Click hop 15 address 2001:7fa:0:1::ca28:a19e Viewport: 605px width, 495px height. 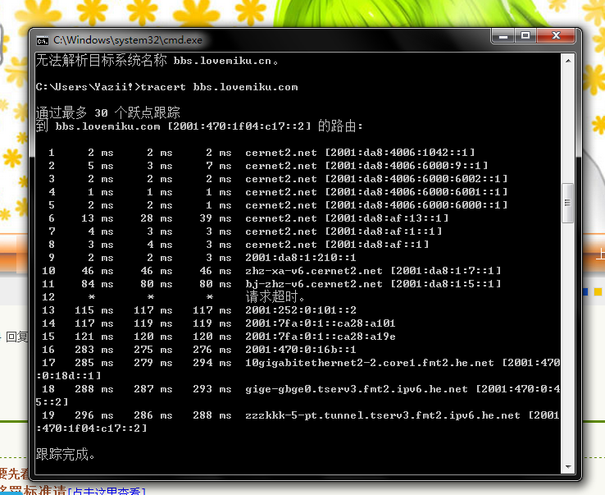pos(321,337)
